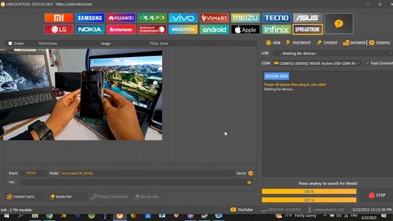Choose the Tecno brand tile
This screenshot has width=393, height=221.
[x=276, y=18]
